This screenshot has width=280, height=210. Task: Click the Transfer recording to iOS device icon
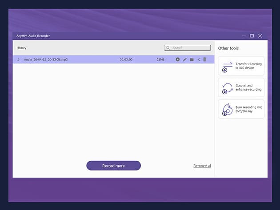click(227, 66)
